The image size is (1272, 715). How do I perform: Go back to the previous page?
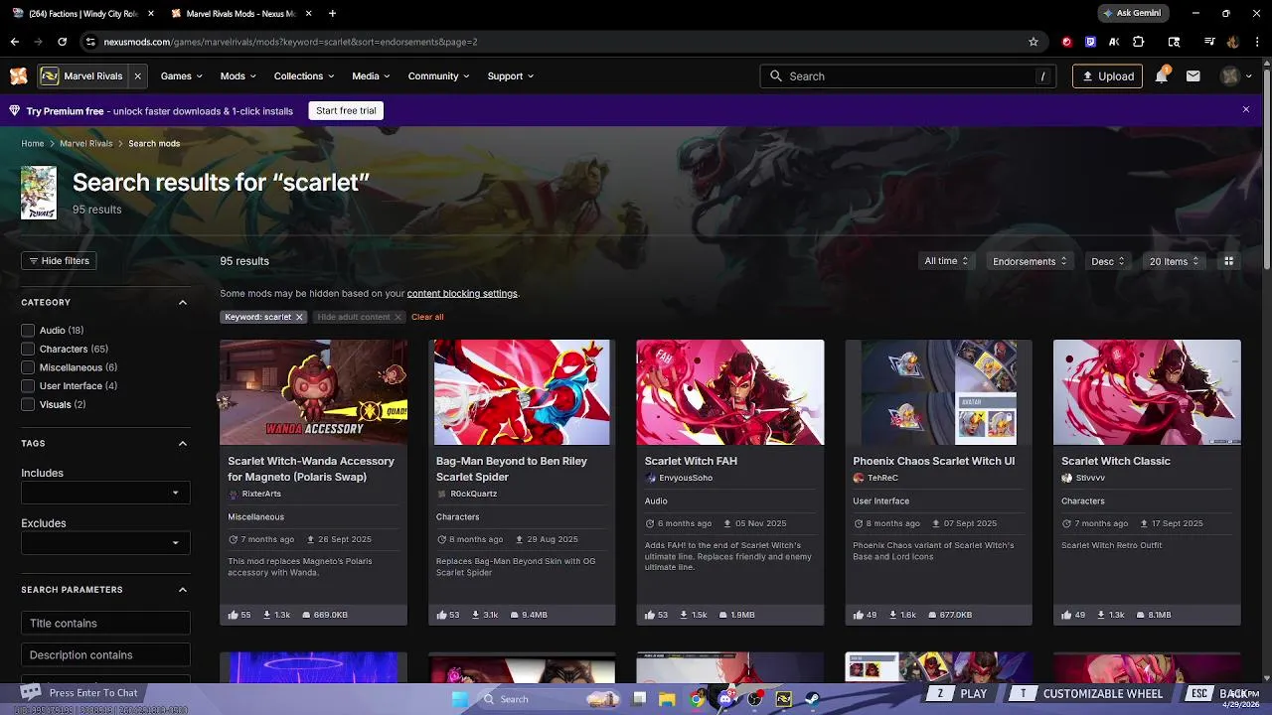[15, 42]
